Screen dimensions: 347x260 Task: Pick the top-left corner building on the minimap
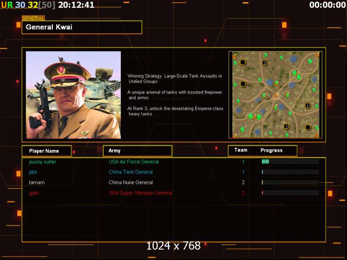pos(235,56)
